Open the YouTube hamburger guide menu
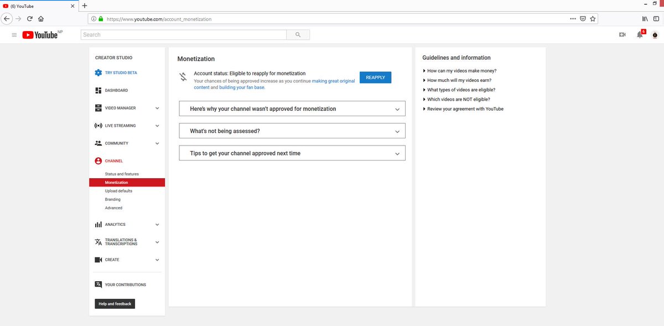The height and width of the screenshot is (326, 664). pyautogui.click(x=14, y=35)
